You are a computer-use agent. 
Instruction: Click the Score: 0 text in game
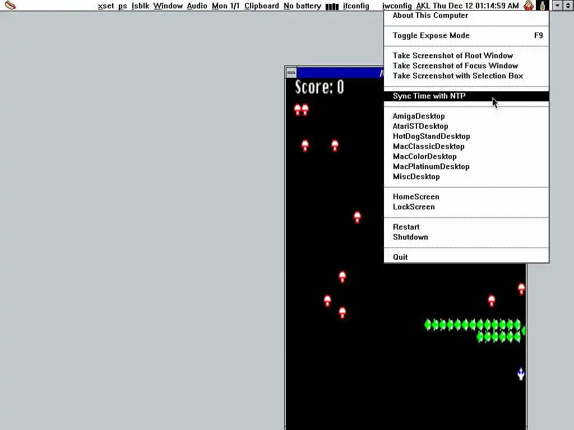point(320,87)
